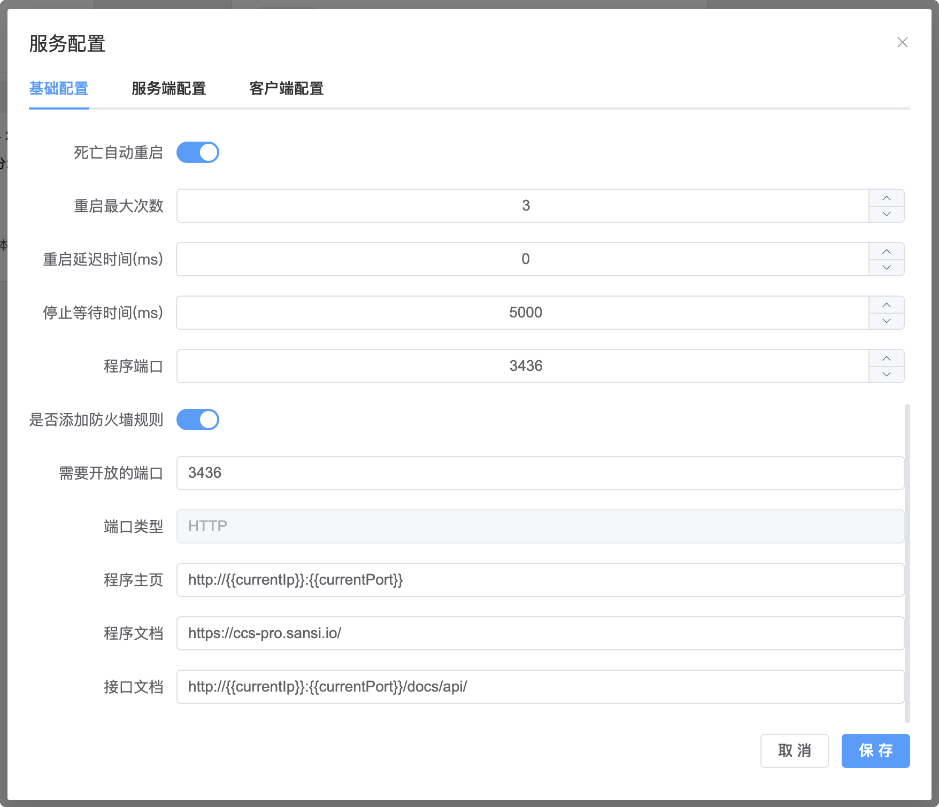Open the 服务端配置 tab
Viewport: 939px width, 807px height.
point(169,88)
